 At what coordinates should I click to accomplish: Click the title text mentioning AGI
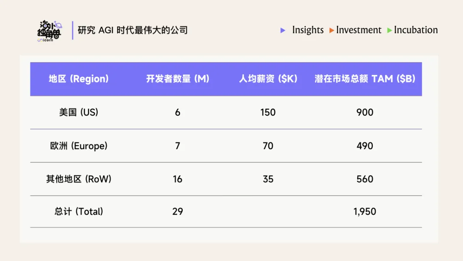point(133,30)
